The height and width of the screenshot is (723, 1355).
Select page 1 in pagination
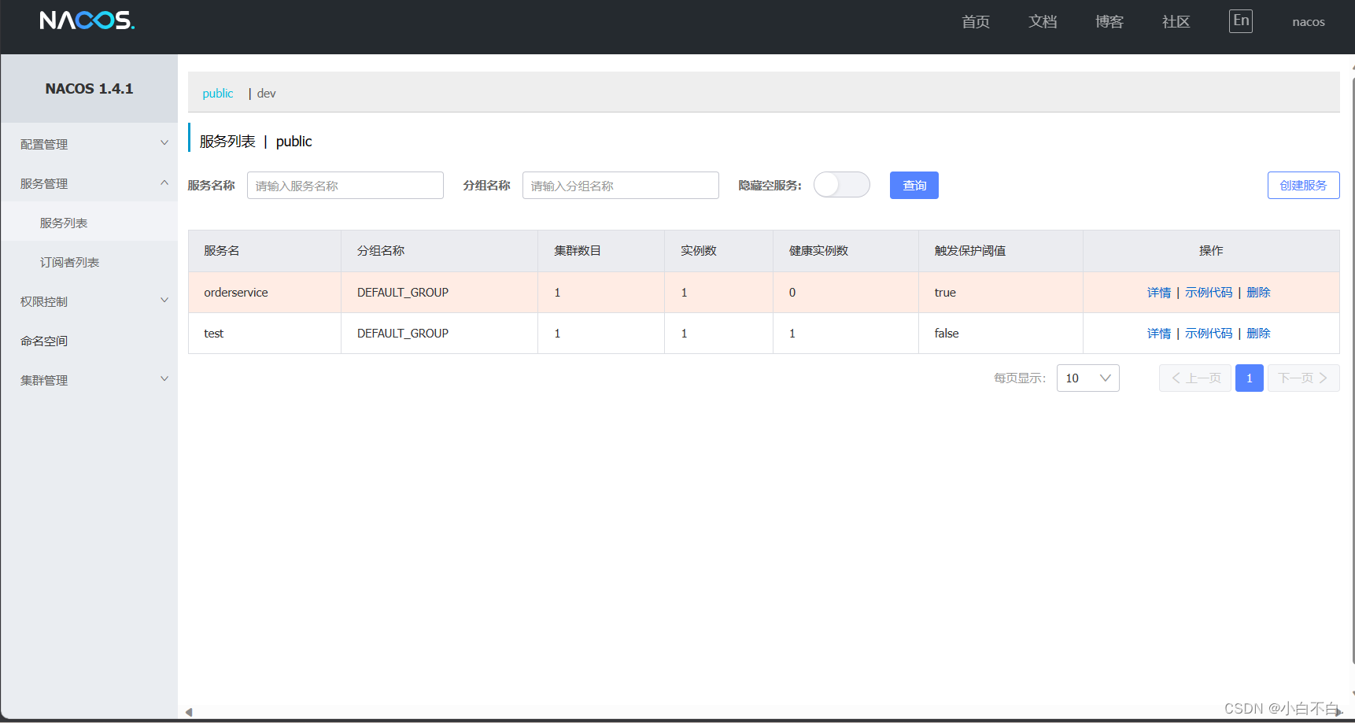1250,378
